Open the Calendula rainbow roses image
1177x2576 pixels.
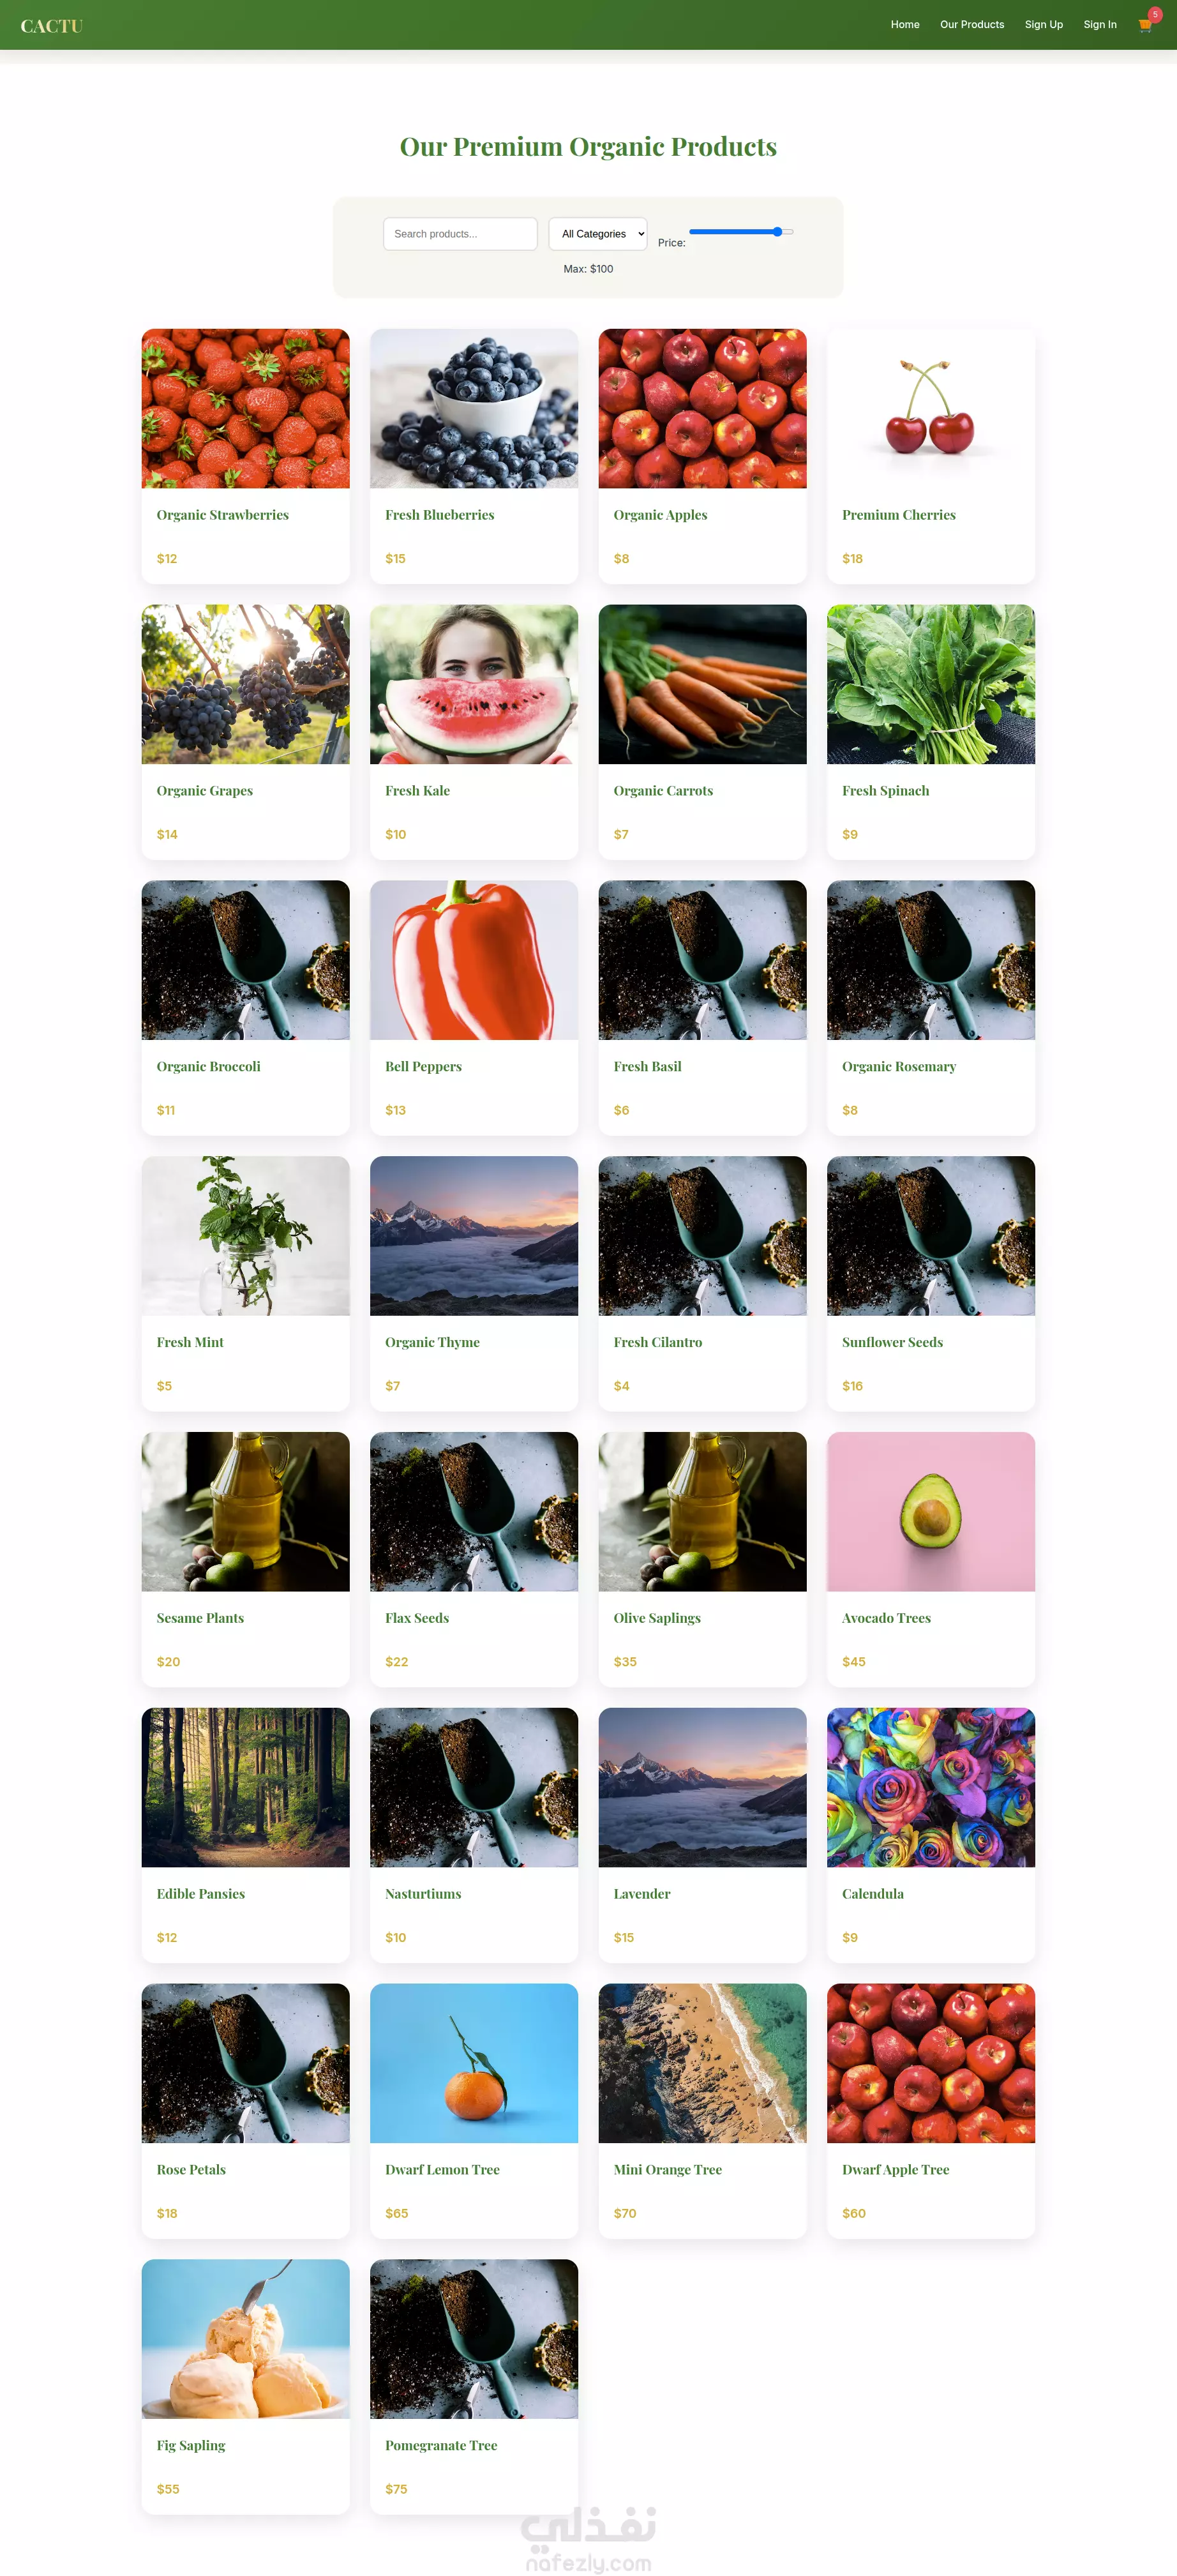(931, 1788)
